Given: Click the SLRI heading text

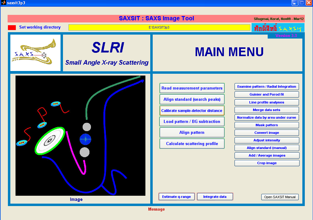Looking at the screenshot, I should (x=108, y=47).
